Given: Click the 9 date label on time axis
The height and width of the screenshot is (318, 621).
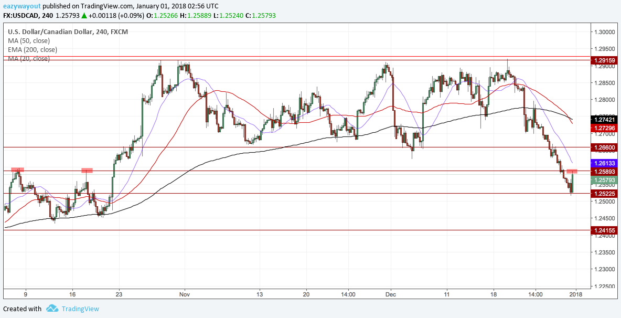Looking at the screenshot, I should point(26,295).
